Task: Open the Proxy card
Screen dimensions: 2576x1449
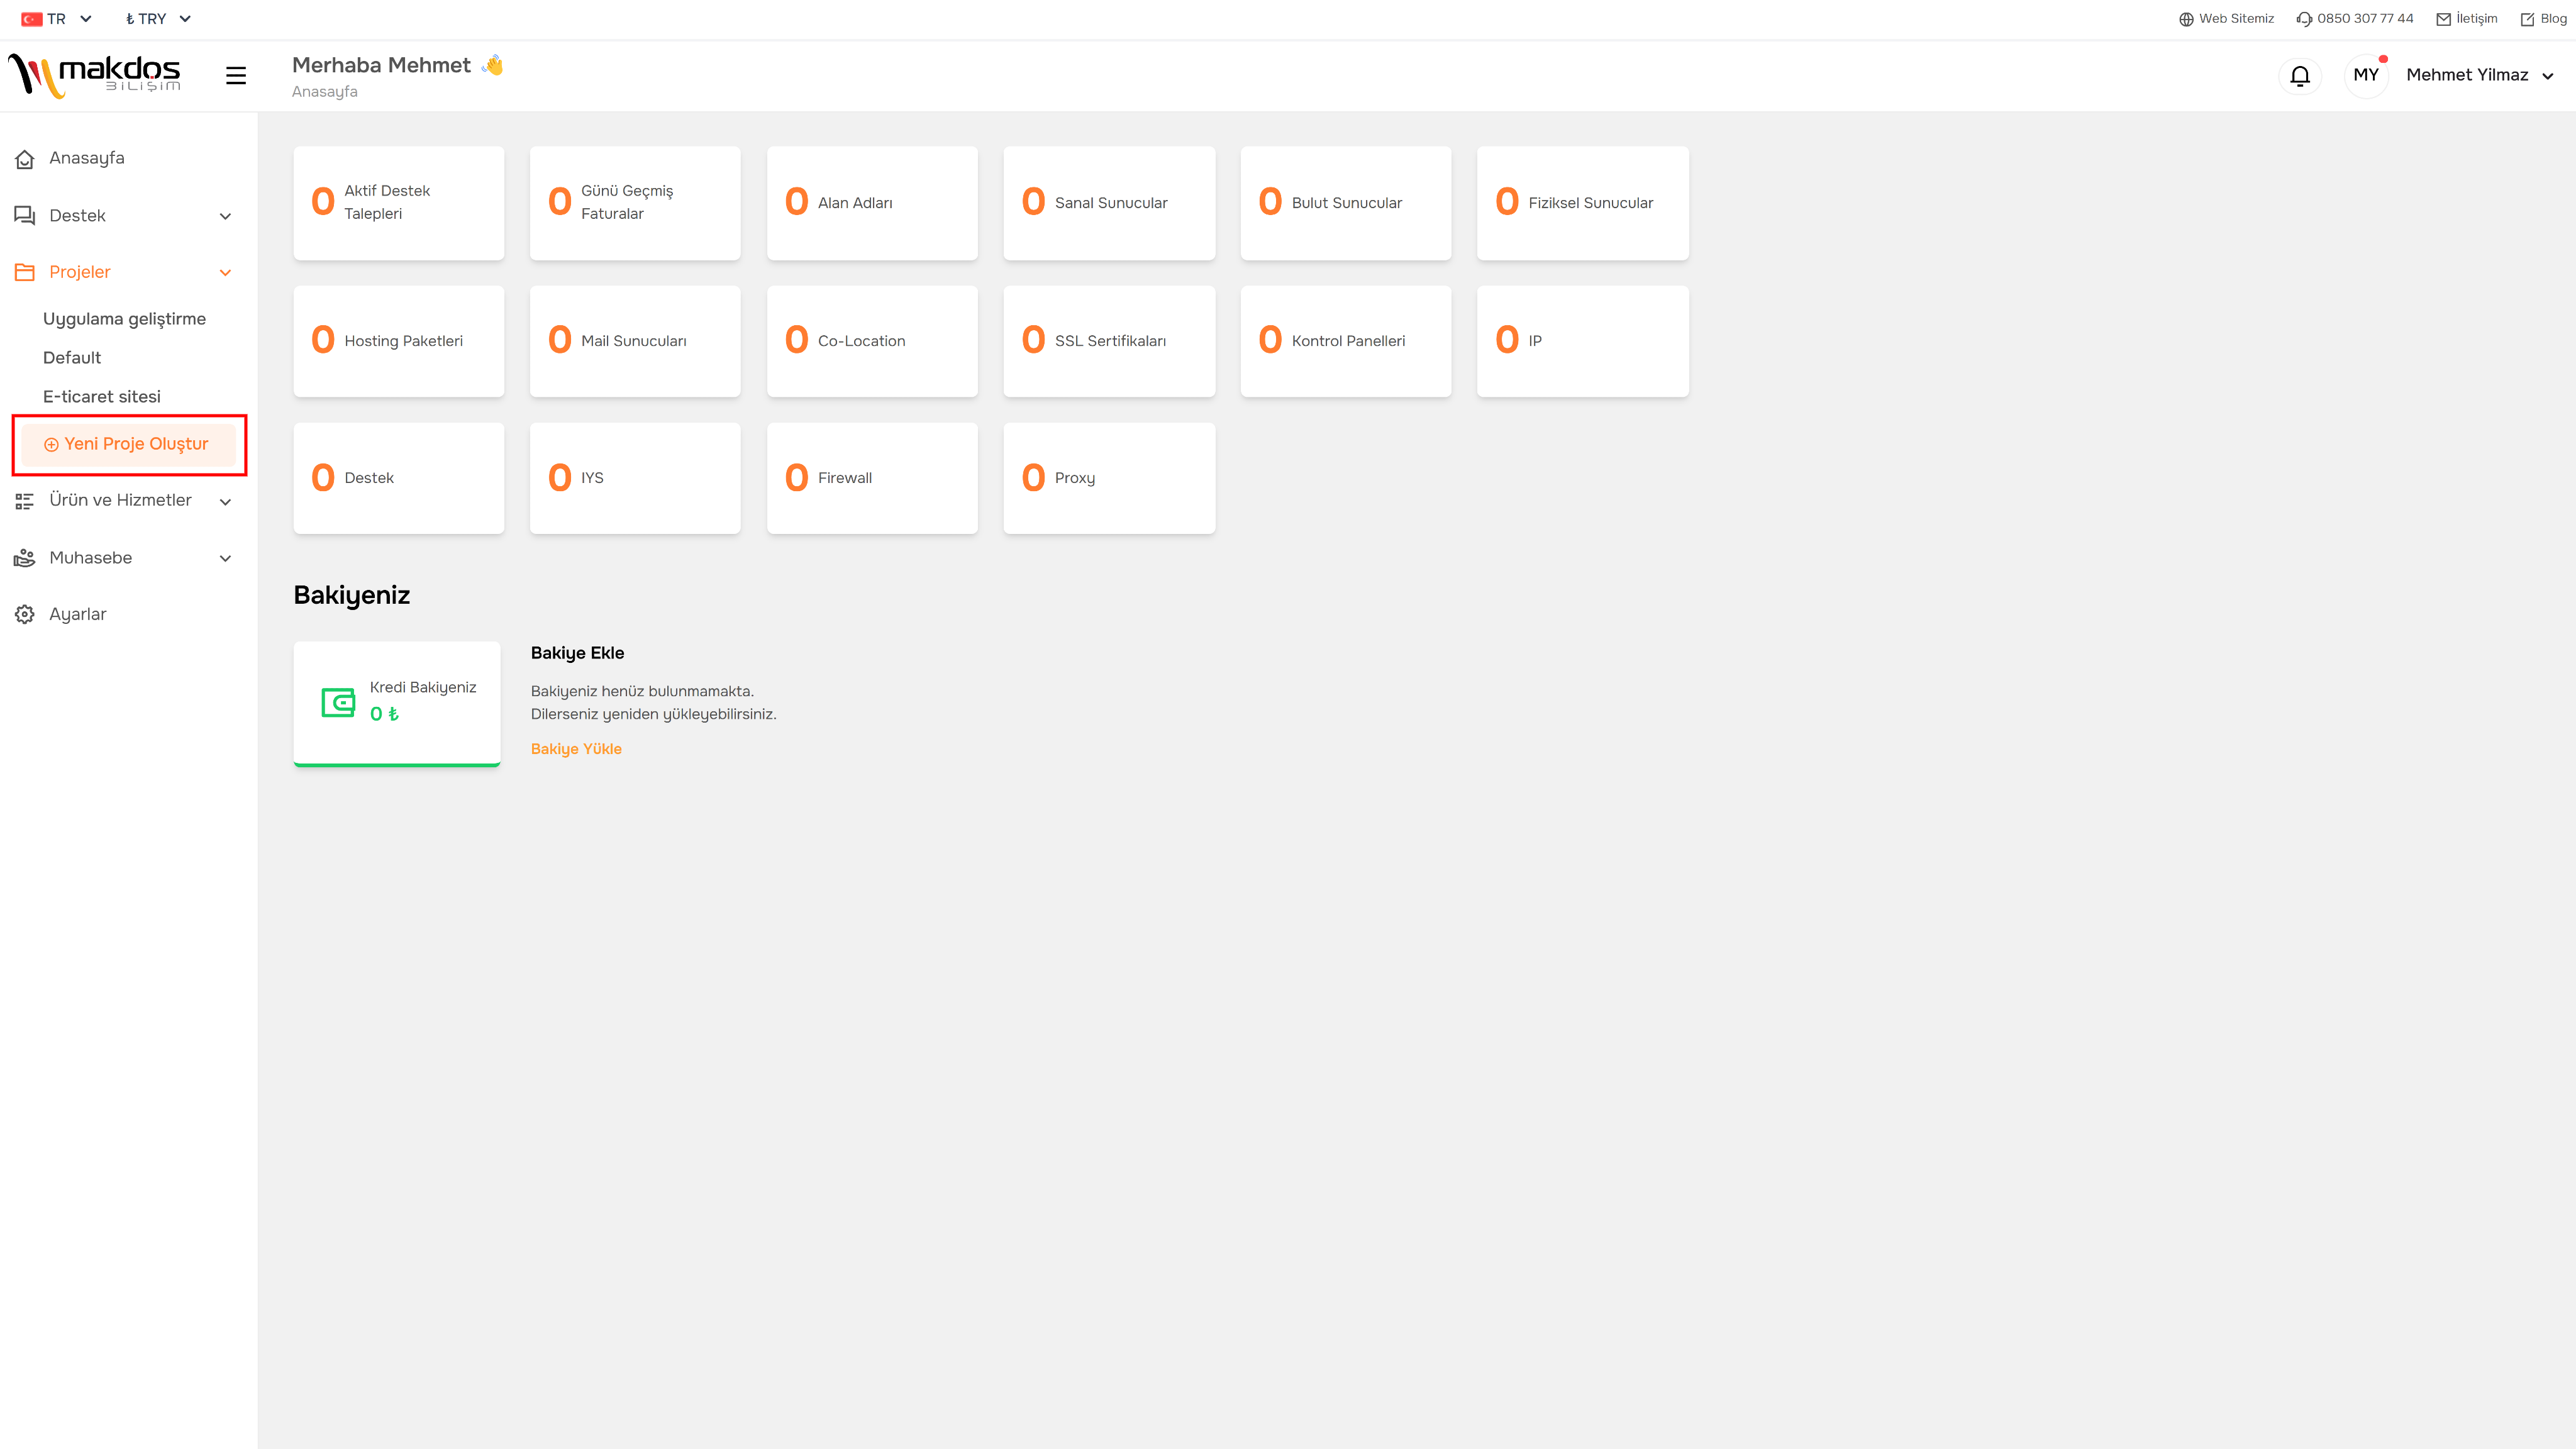Action: click(x=1109, y=478)
